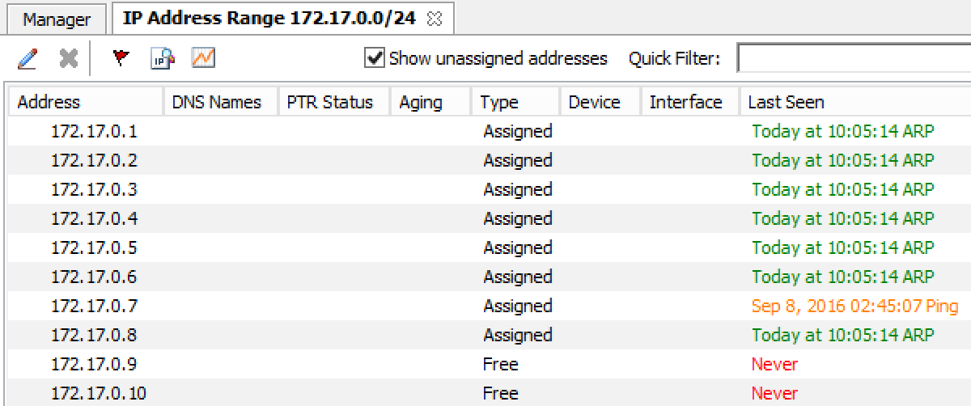This screenshot has height=406, width=971.
Task: Close the IP Address Range tab
Action: (435, 19)
